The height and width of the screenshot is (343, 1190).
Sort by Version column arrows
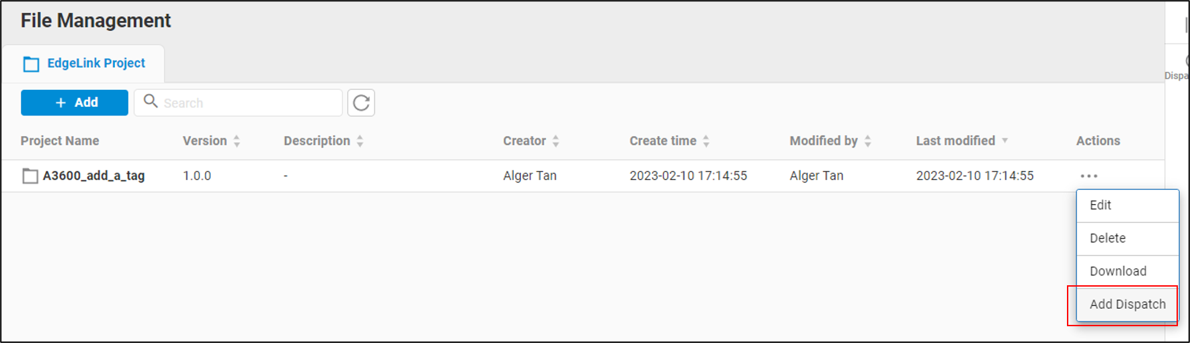237,141
